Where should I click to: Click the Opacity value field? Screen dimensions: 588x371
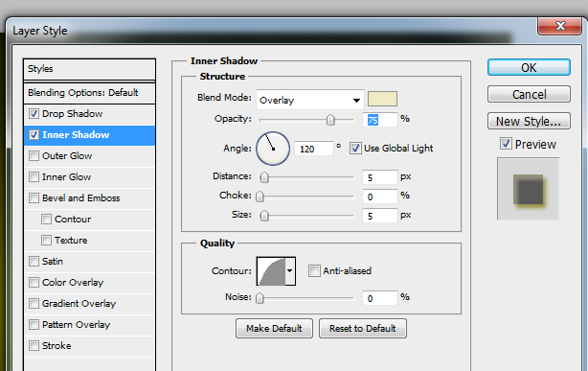click(x=380, y=120)
